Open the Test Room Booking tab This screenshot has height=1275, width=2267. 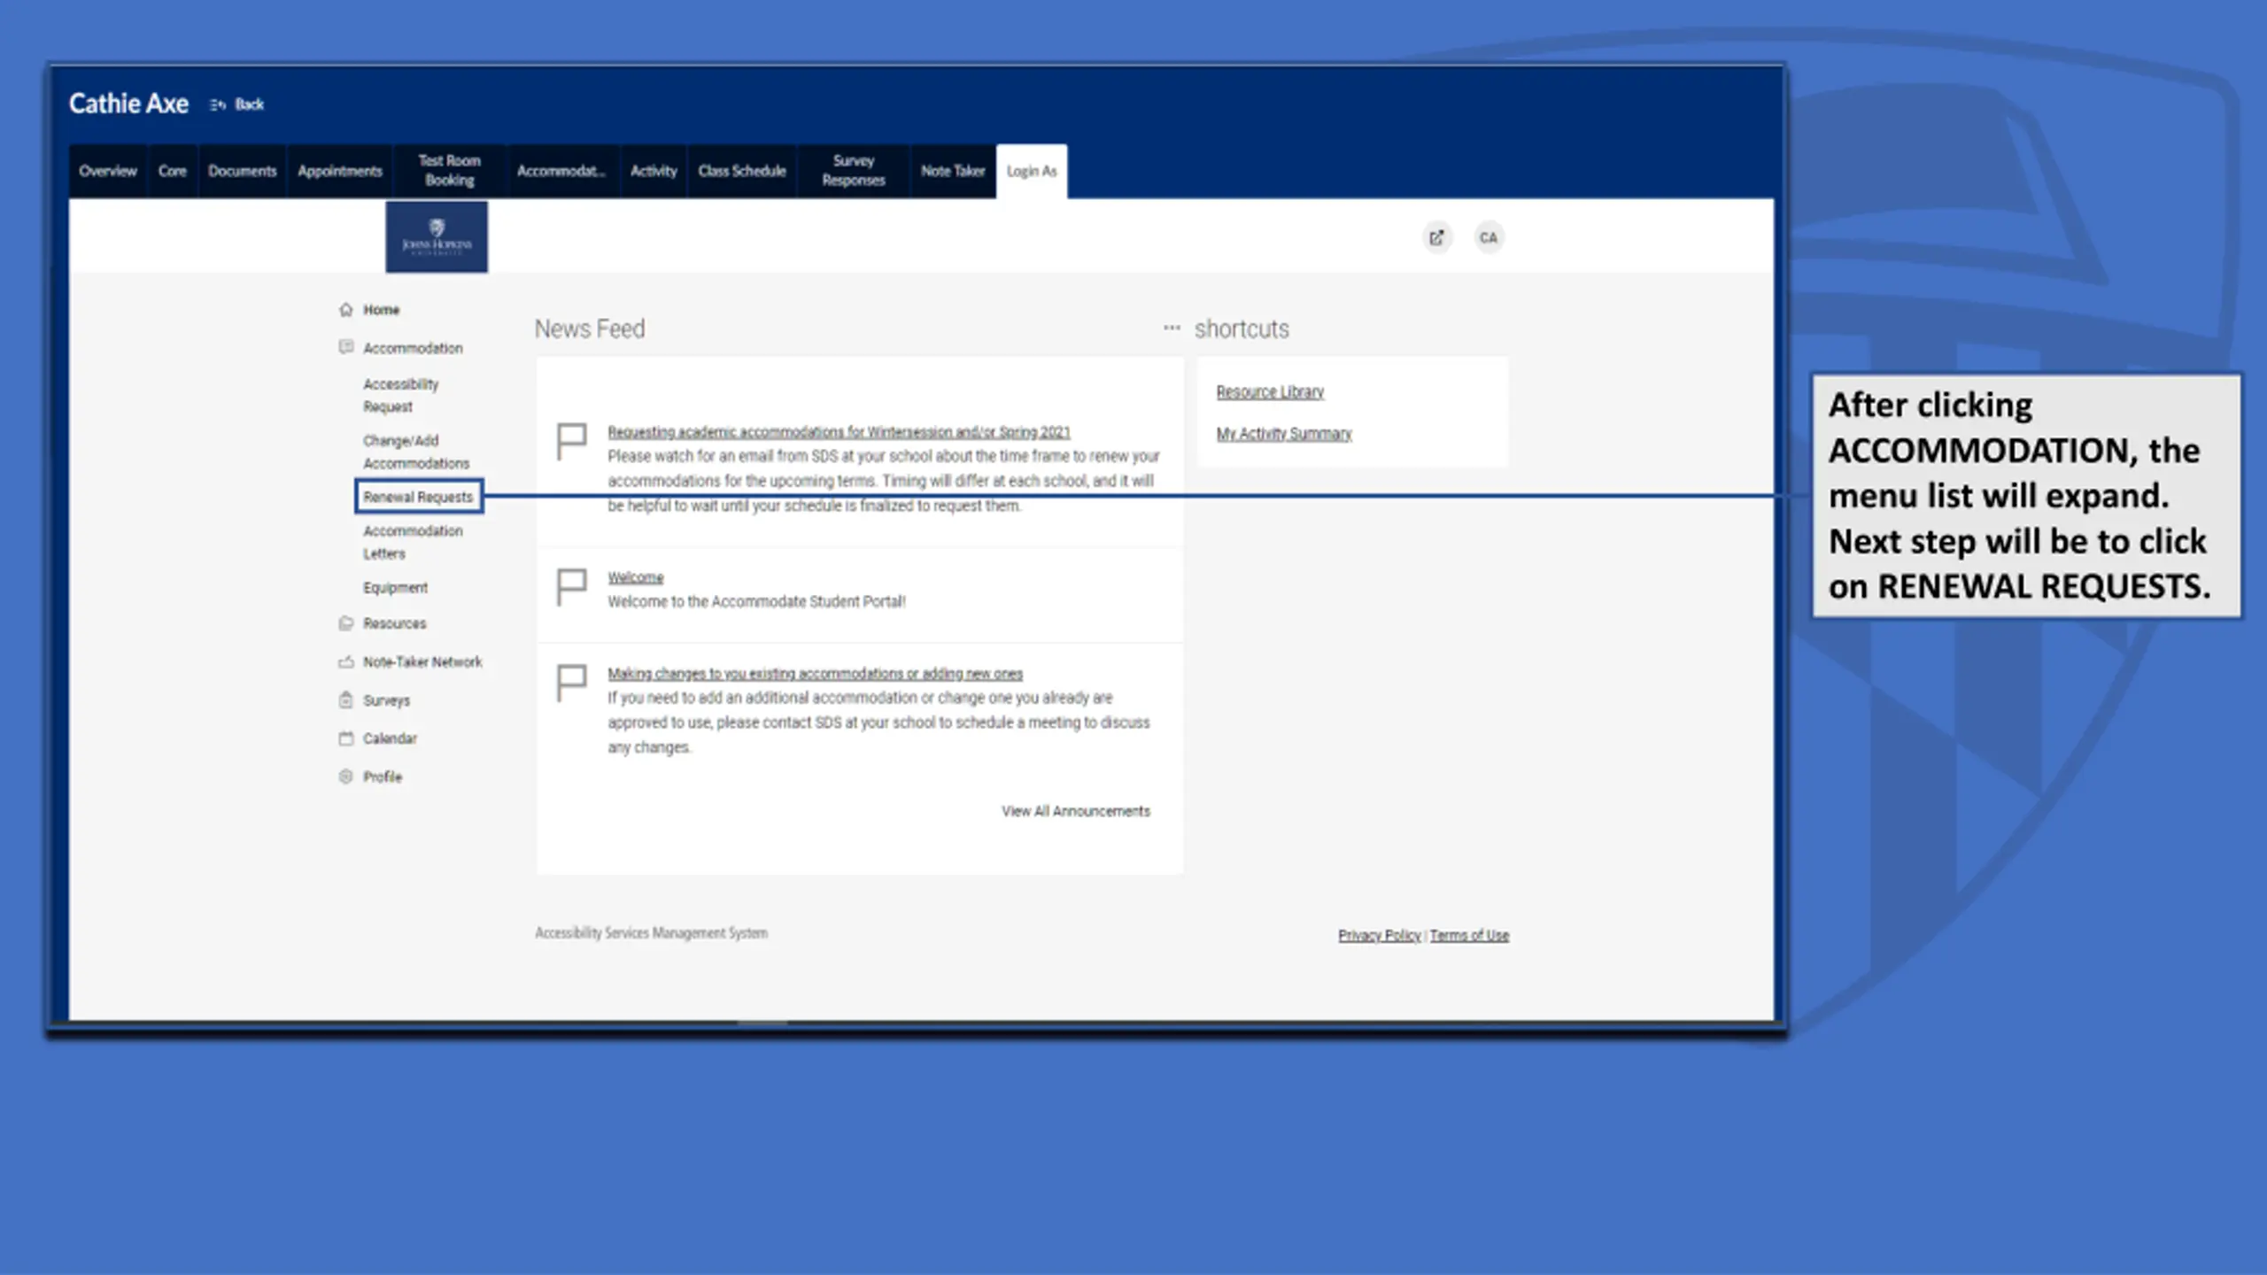[450, 171]
